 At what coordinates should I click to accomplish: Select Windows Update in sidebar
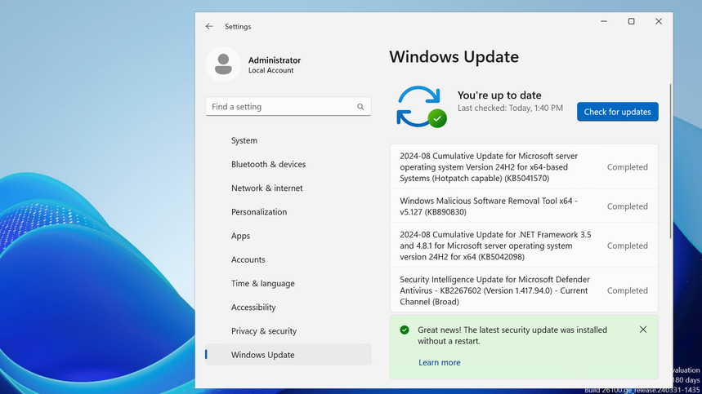288,355
